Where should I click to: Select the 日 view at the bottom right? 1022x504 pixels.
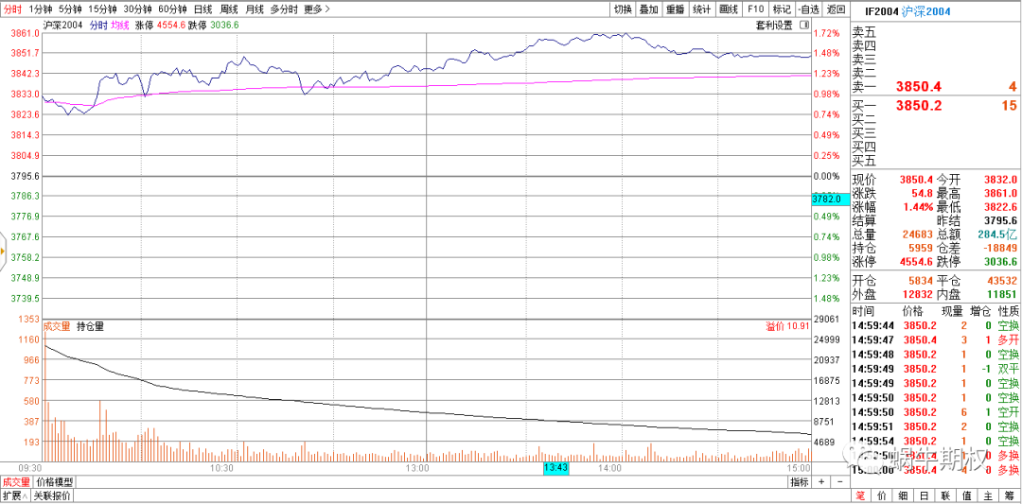[925, 496]
